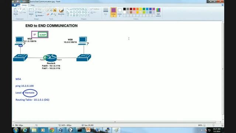Choose the Line shape

[68, 9]
